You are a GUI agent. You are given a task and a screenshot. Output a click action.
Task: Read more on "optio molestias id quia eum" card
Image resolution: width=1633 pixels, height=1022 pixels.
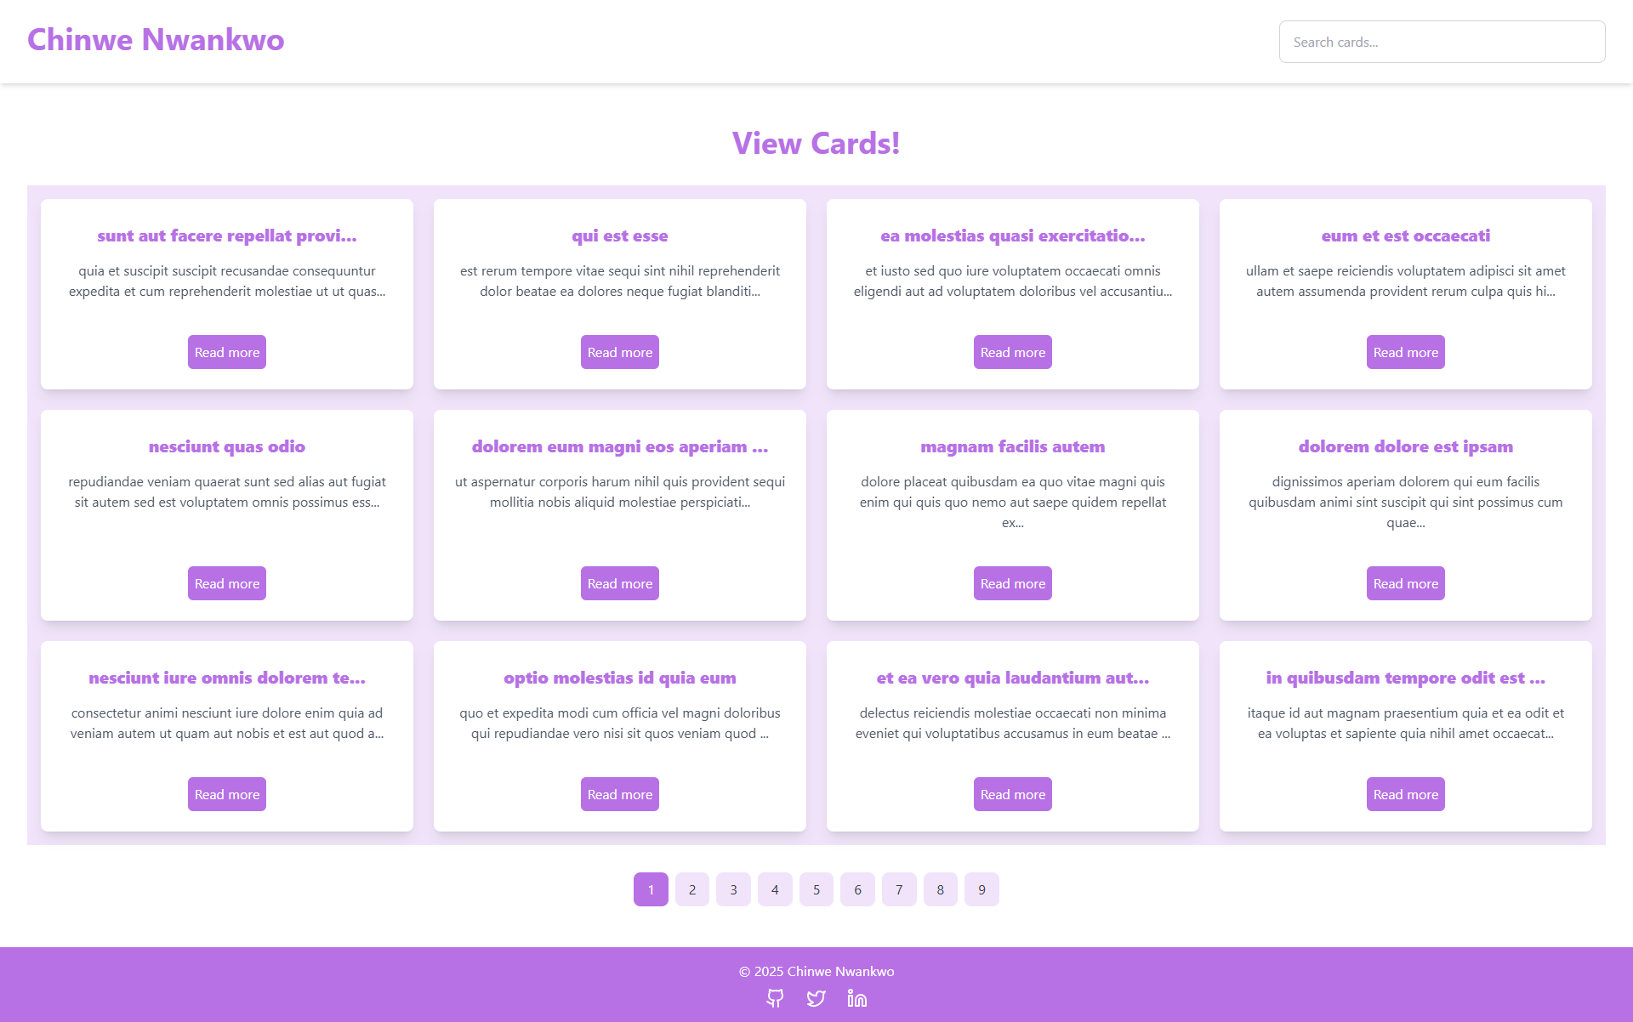click(x=620, y=794)
